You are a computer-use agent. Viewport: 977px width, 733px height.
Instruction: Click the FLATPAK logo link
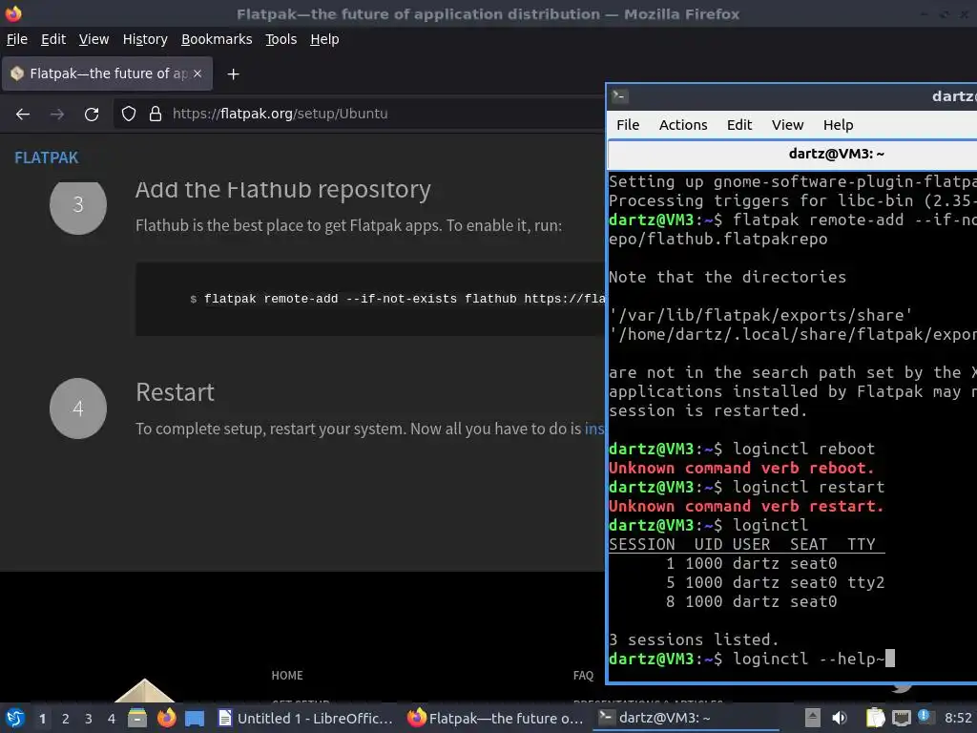[47, 157]
